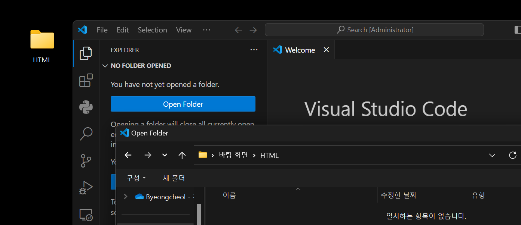521x225 pixels.
Task: Select the Explorer icon in the activity bar
Action: pos(86,53)
